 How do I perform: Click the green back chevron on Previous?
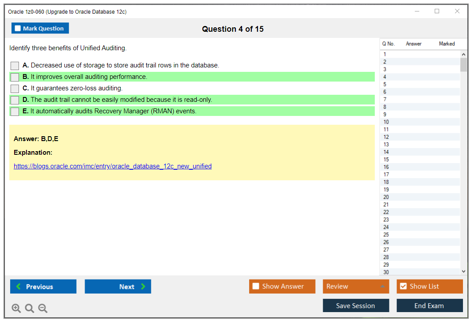[x=18, y=287]
